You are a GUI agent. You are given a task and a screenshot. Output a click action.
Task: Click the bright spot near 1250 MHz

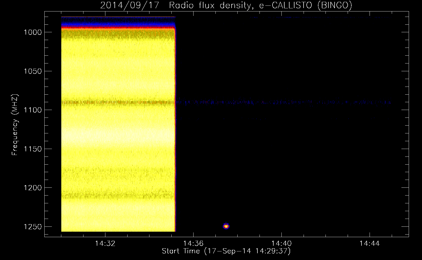[x=226, y=226]
